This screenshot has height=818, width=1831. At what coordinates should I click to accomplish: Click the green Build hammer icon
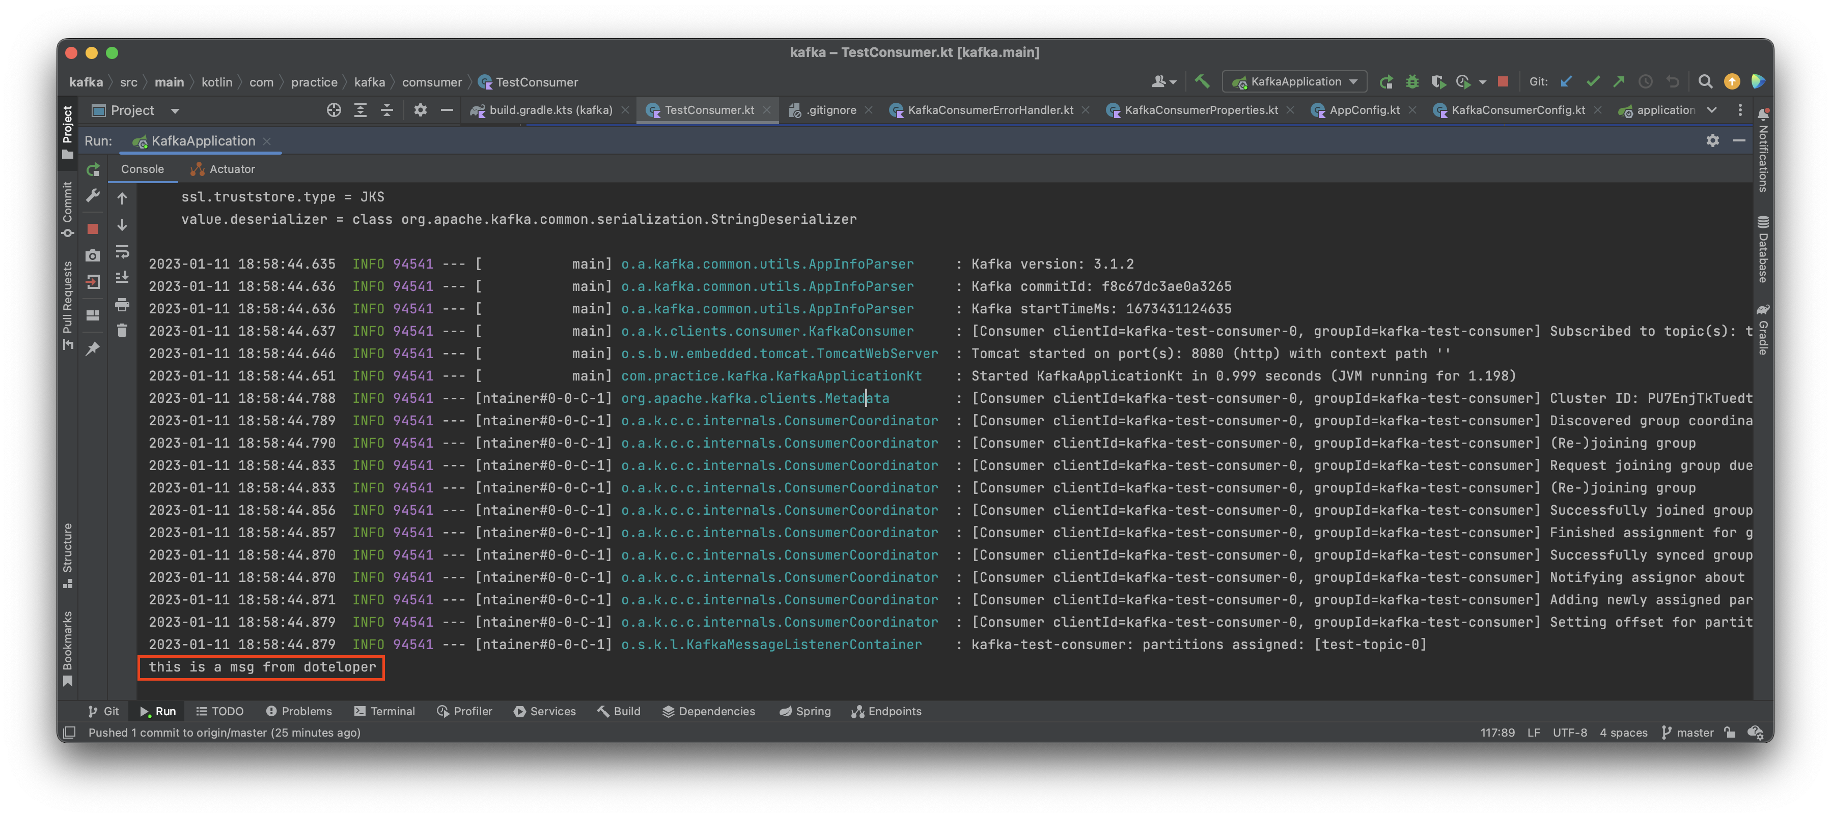[x=1202, y=82]
